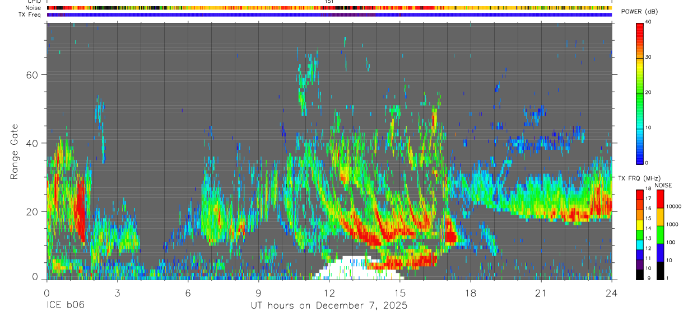This screenshot has height=317, width=688.
Task: Click the 'NOISE' legend title
Action: coord(663,185)
